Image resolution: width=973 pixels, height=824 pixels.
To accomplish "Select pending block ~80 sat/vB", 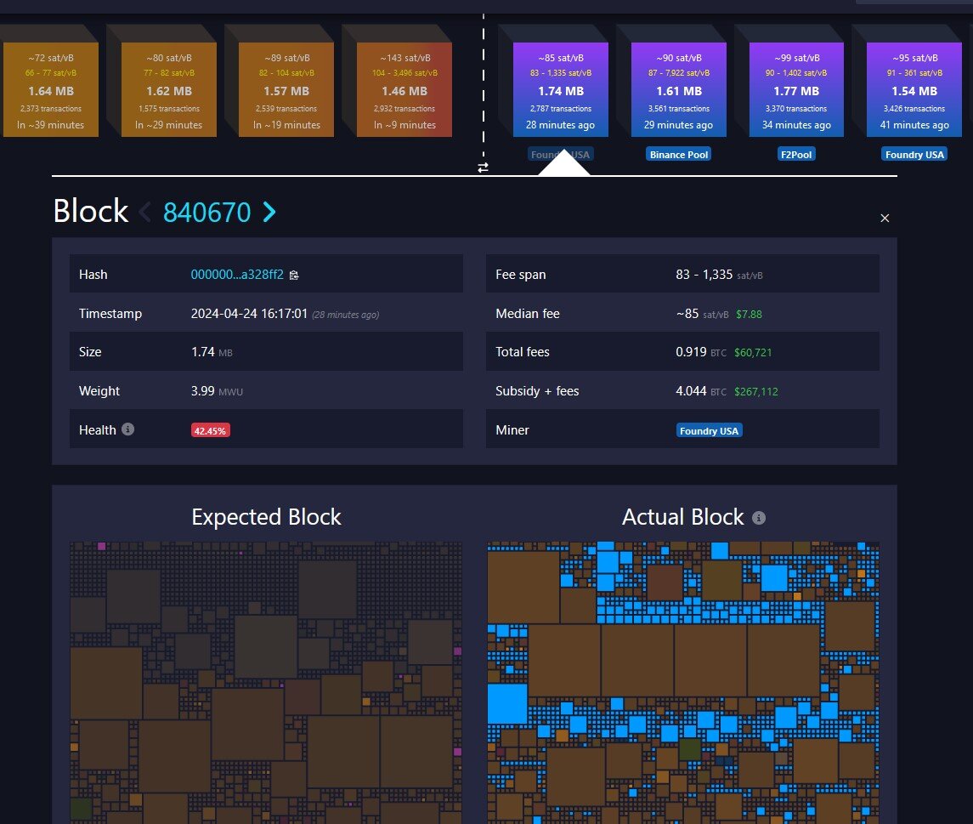I will point(169,89).
